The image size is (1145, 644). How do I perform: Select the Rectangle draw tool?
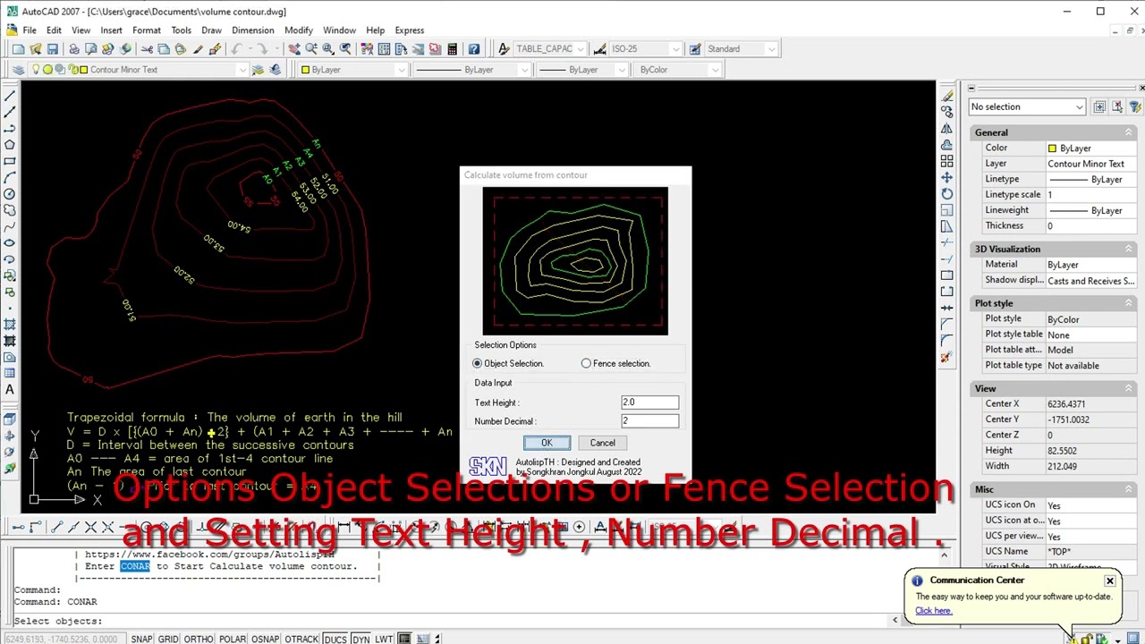[10, 161]
